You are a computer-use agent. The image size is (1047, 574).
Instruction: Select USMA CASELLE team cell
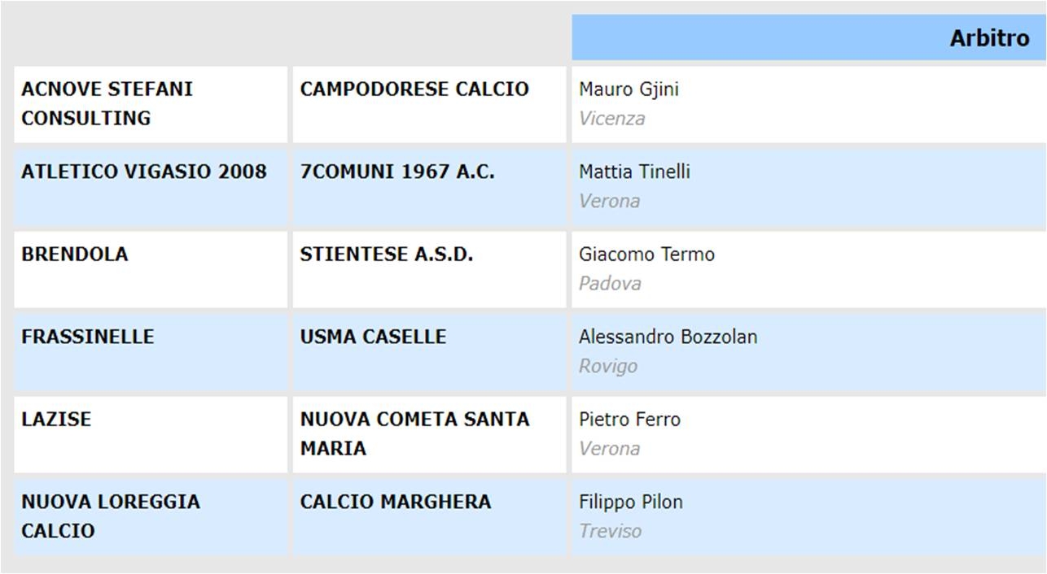point(429,352)
